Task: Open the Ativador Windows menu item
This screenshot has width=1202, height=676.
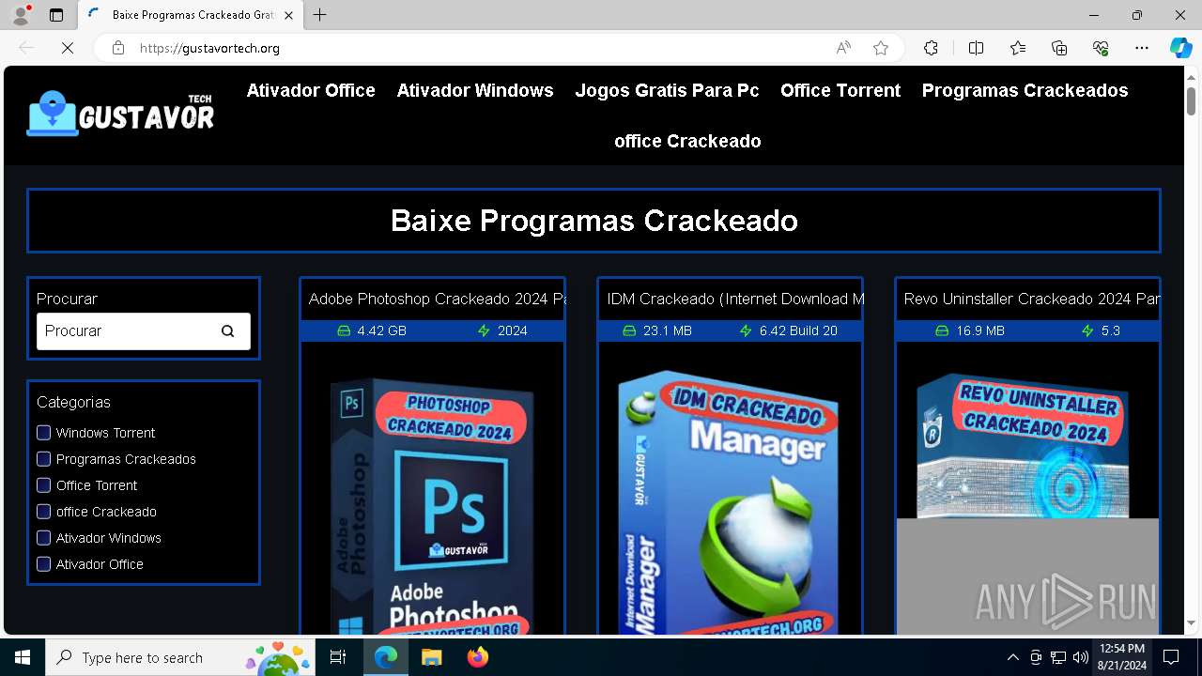Action: (475, 90)
